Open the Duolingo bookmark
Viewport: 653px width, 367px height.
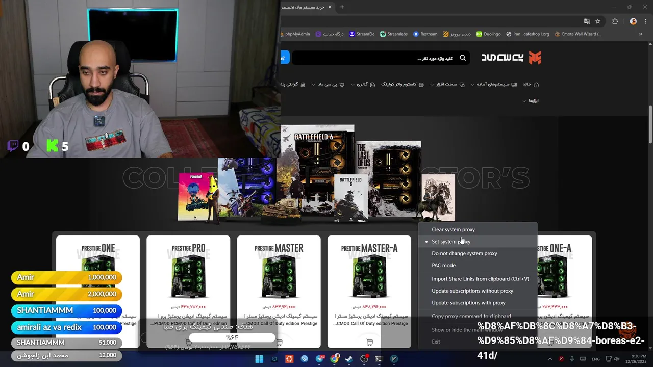pos(489,34)
